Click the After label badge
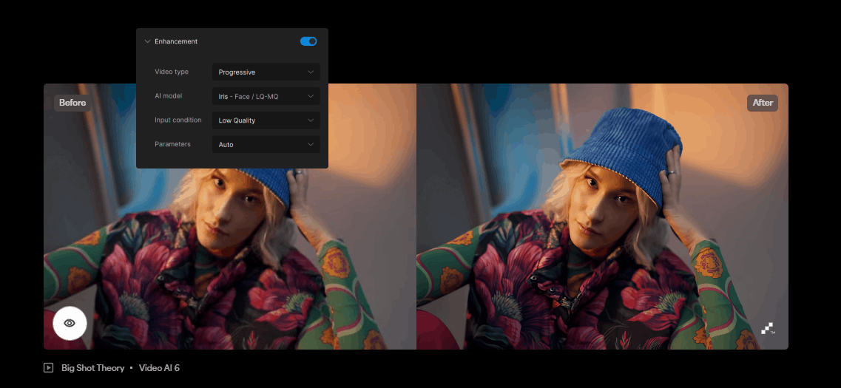This screenshot has width=841, height=388. (x=762, y=103)
